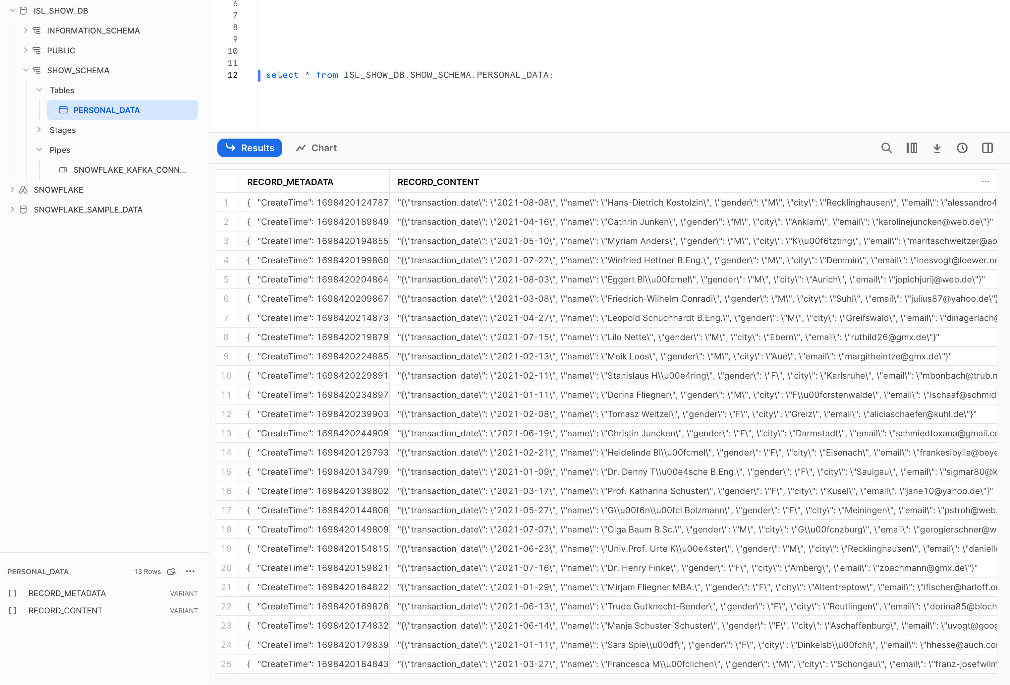This screenshot has height=685, width=1010.
Task: Collapse the ISL_SHOW_DB database
Action: [x=12, y=10]
